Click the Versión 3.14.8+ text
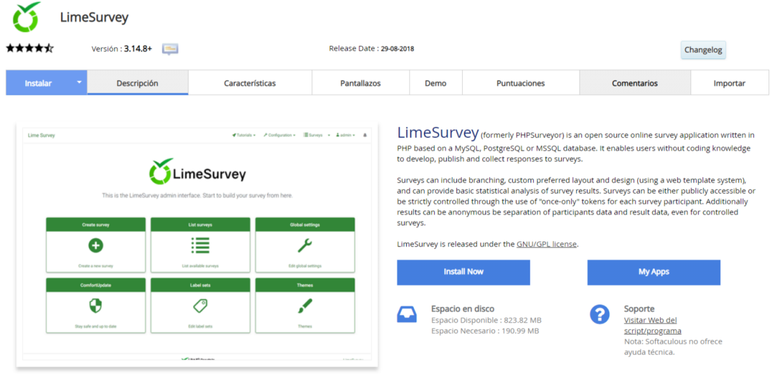Screen dimensions: 778x374 [x=122, y=49]
